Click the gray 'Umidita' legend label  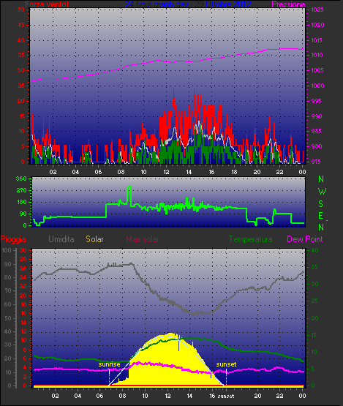[61, 239]
